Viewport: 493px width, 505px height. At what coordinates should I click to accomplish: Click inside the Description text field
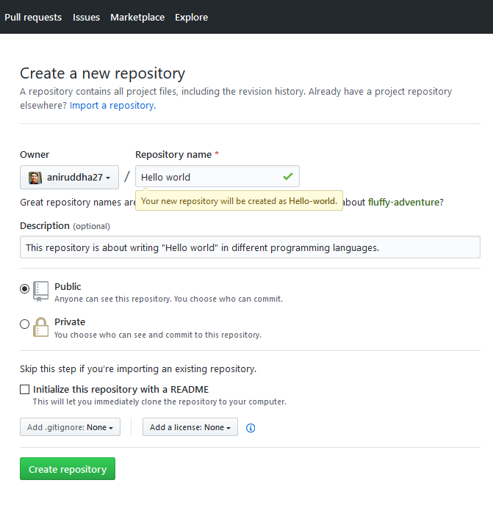[x=250, y=247]
